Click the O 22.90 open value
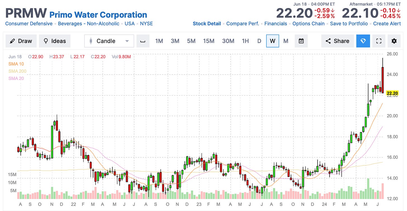 coord(36,57)
